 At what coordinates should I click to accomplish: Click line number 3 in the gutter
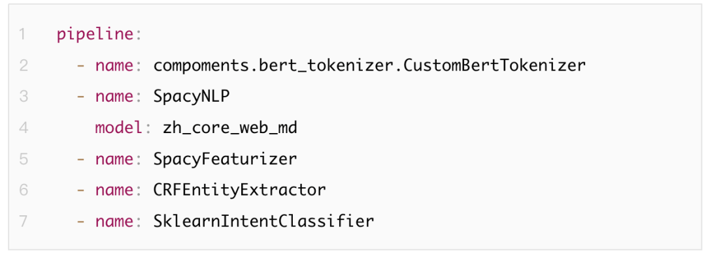coord(24,97)
